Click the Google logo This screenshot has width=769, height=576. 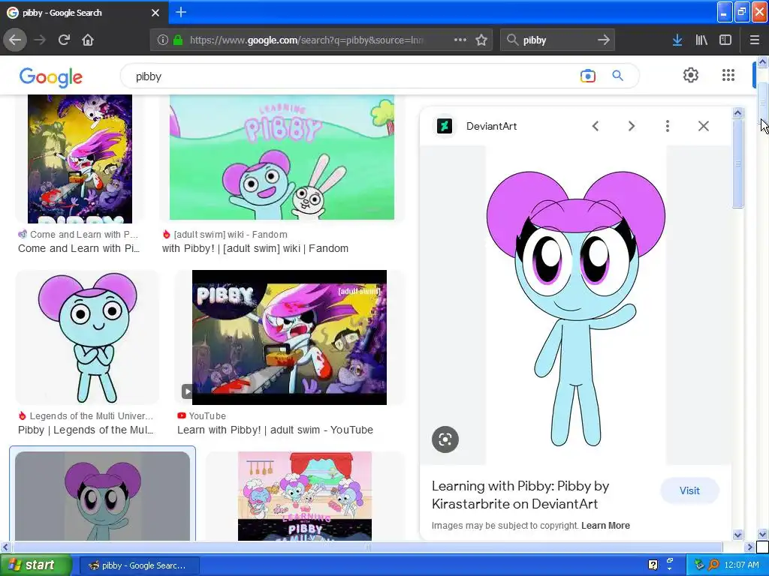(x=51, y=77)
